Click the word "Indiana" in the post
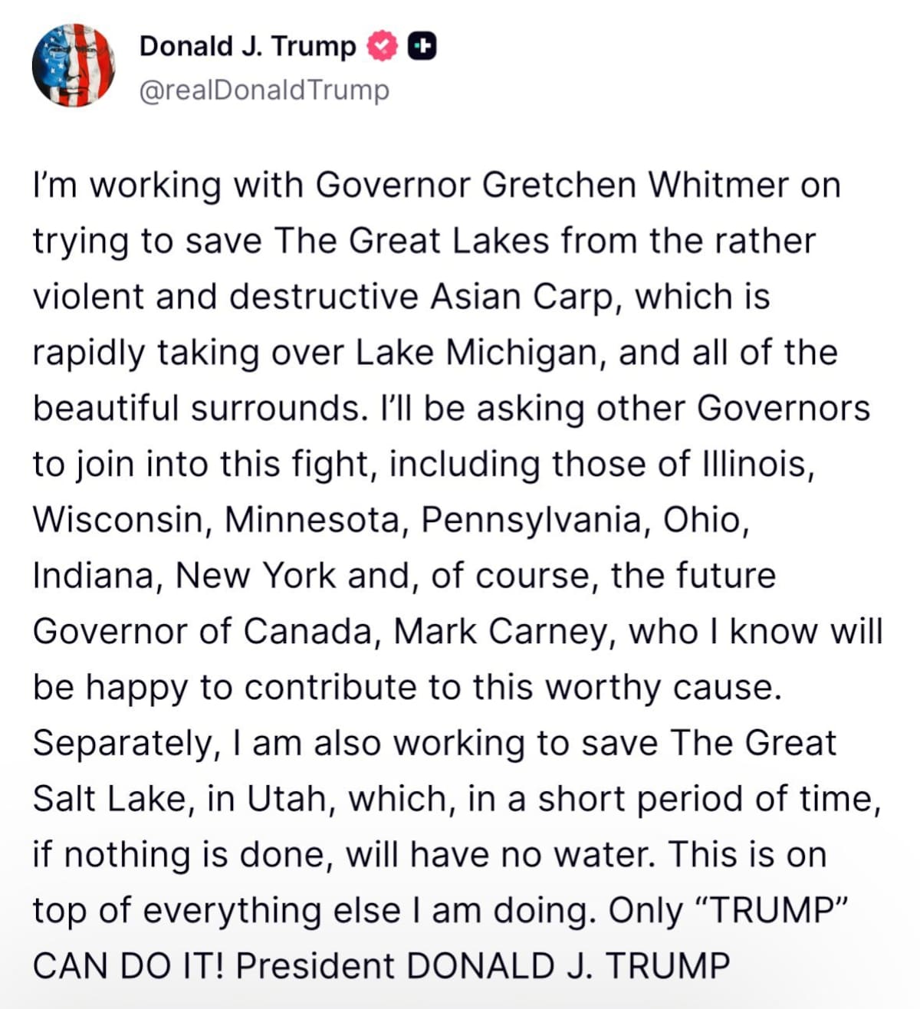 click(94, 576)
